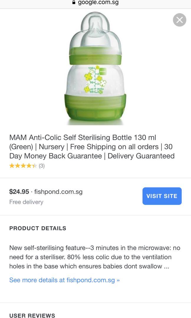Dismiss the product popup with the X icon
The width and height of the screenshot is (191, 318).
coord(180,20)
